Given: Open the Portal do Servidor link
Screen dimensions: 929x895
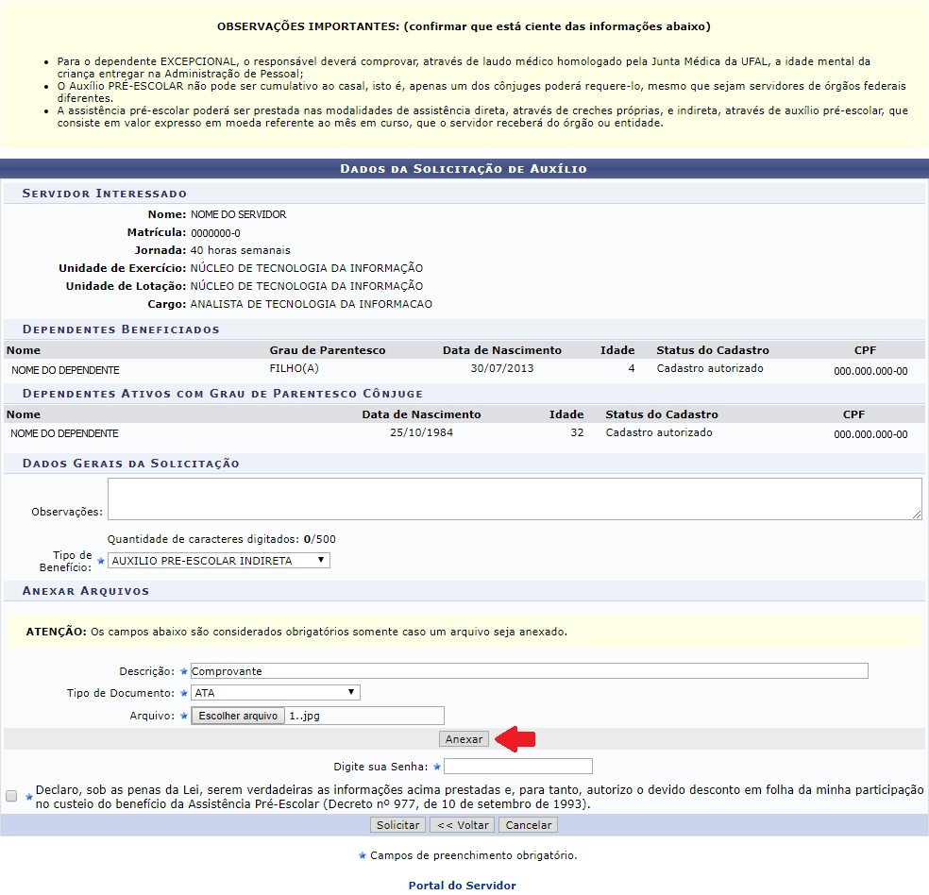Looking at the screenshot, I should [462, 886].
